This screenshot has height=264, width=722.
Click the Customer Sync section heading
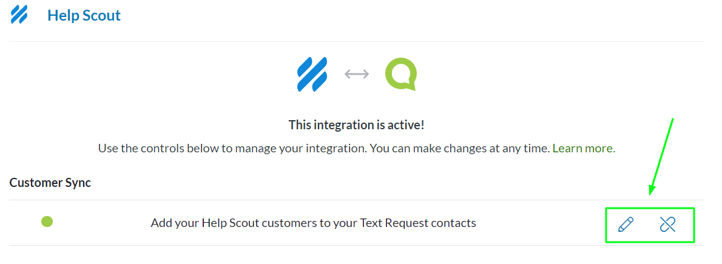click(x=50, y=182)
